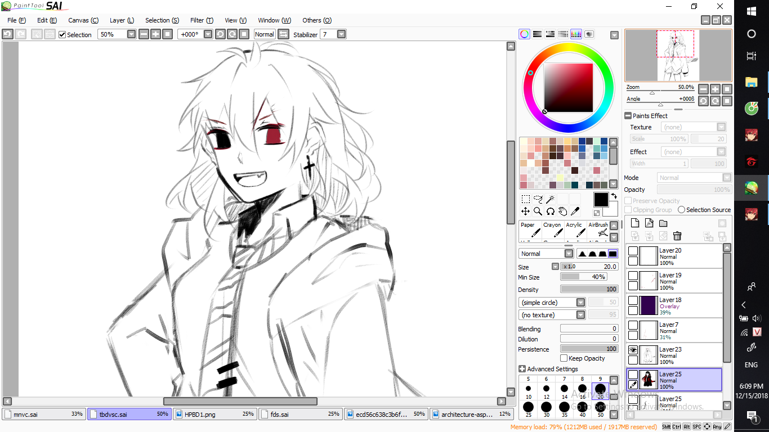The width and height of the screenshot is (769, 432).
Task: Show the RGB slider panel
Action: (537, 34)
